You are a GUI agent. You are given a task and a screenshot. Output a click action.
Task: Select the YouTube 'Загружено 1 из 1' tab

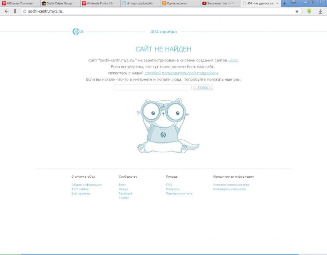pos(220,3)
